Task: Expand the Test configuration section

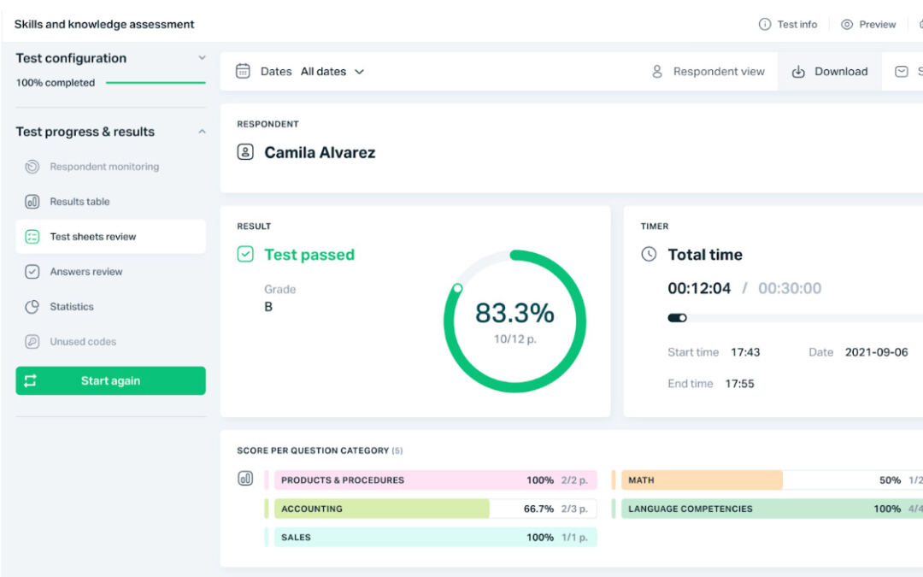Action: (x=202, y=58)
